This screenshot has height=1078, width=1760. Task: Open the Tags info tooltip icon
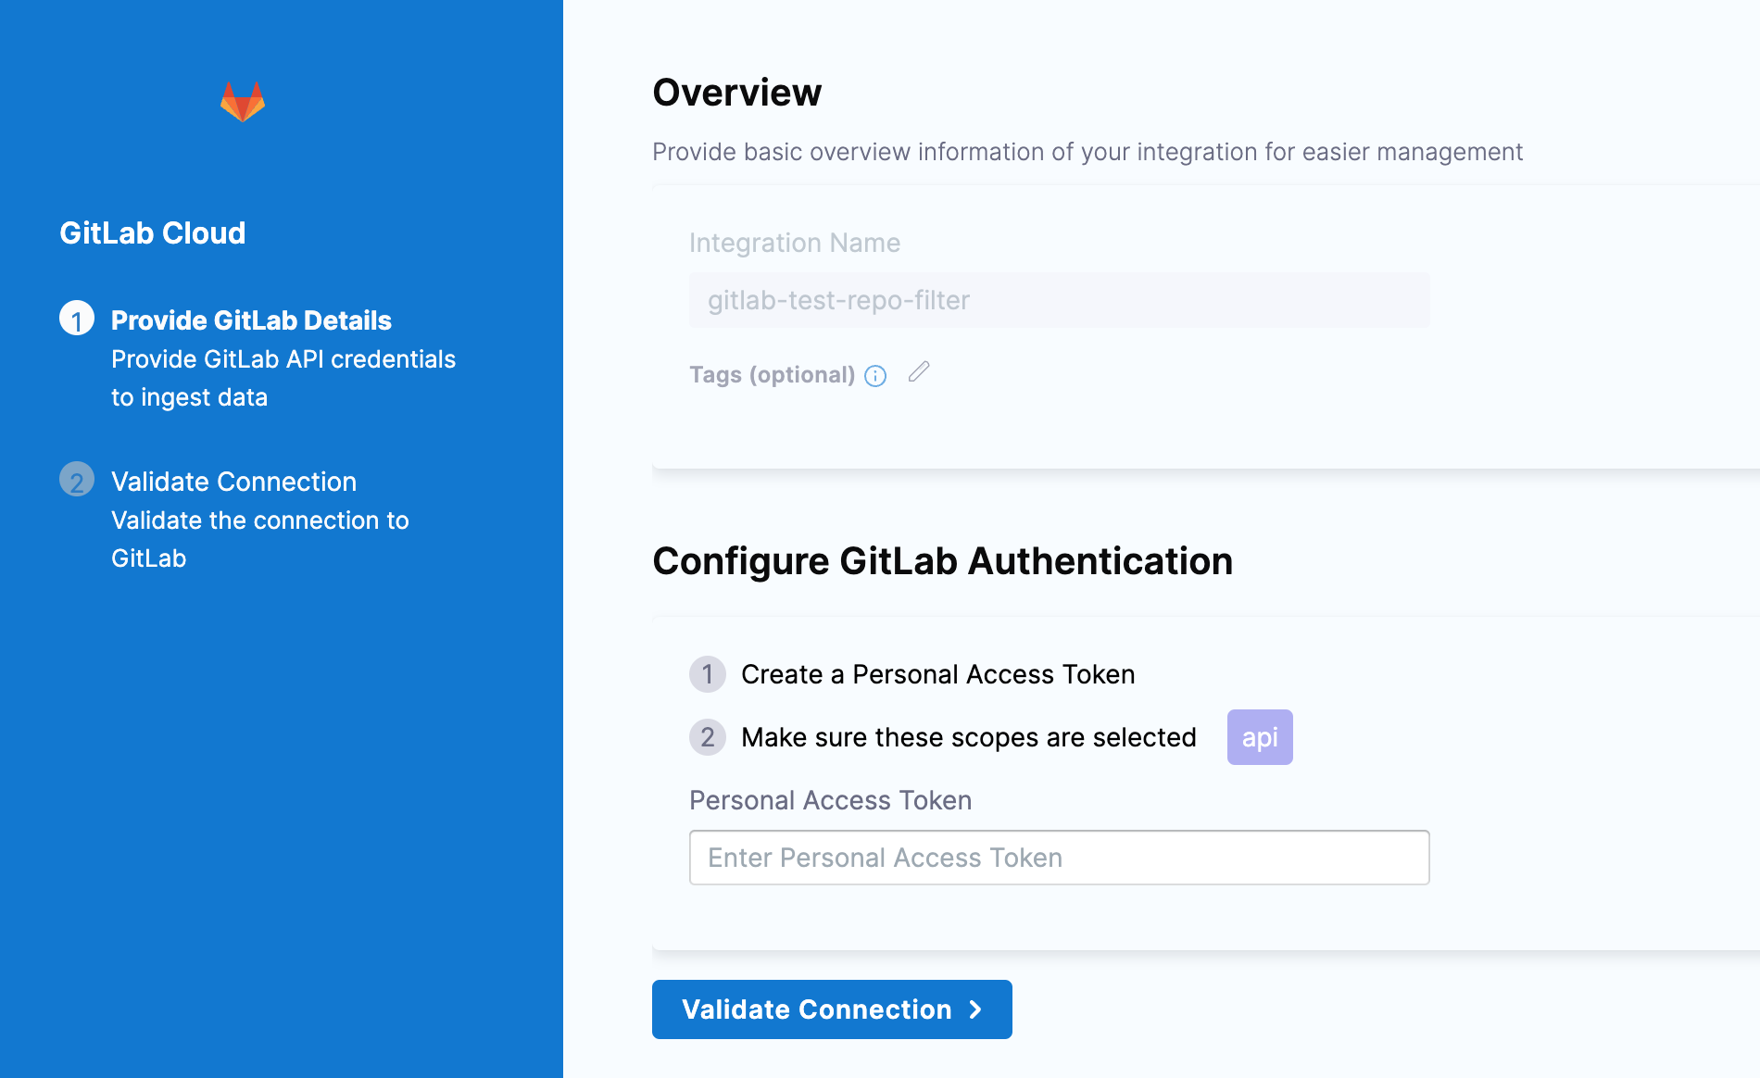click(x=875, y=375)
